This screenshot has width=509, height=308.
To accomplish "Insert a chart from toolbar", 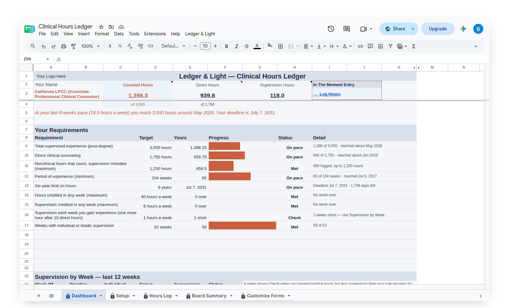I will click(380, 46).
